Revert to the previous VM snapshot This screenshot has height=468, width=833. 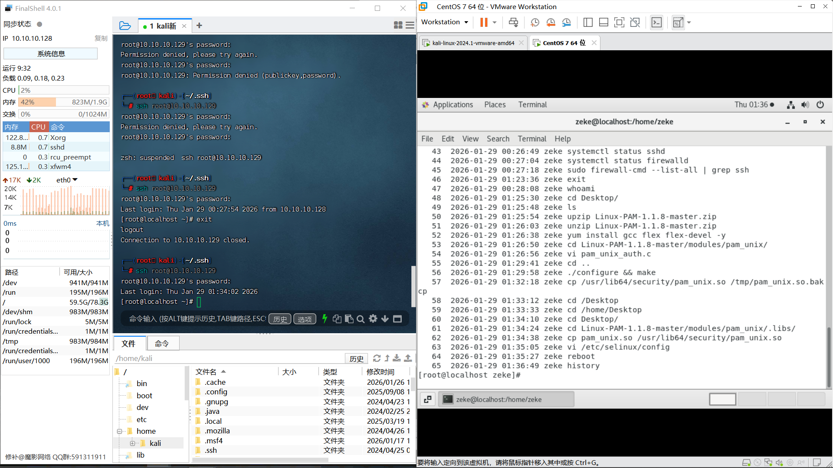click(551, 22)
